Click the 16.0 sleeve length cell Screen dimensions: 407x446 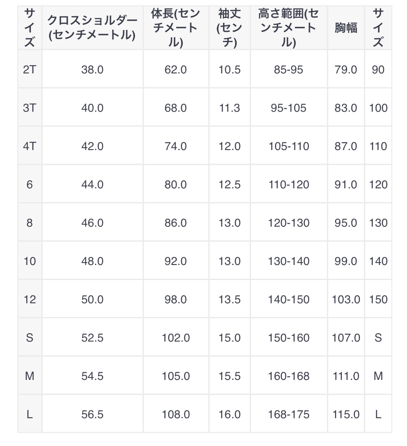pyautogui.click(x=229, y=414)
